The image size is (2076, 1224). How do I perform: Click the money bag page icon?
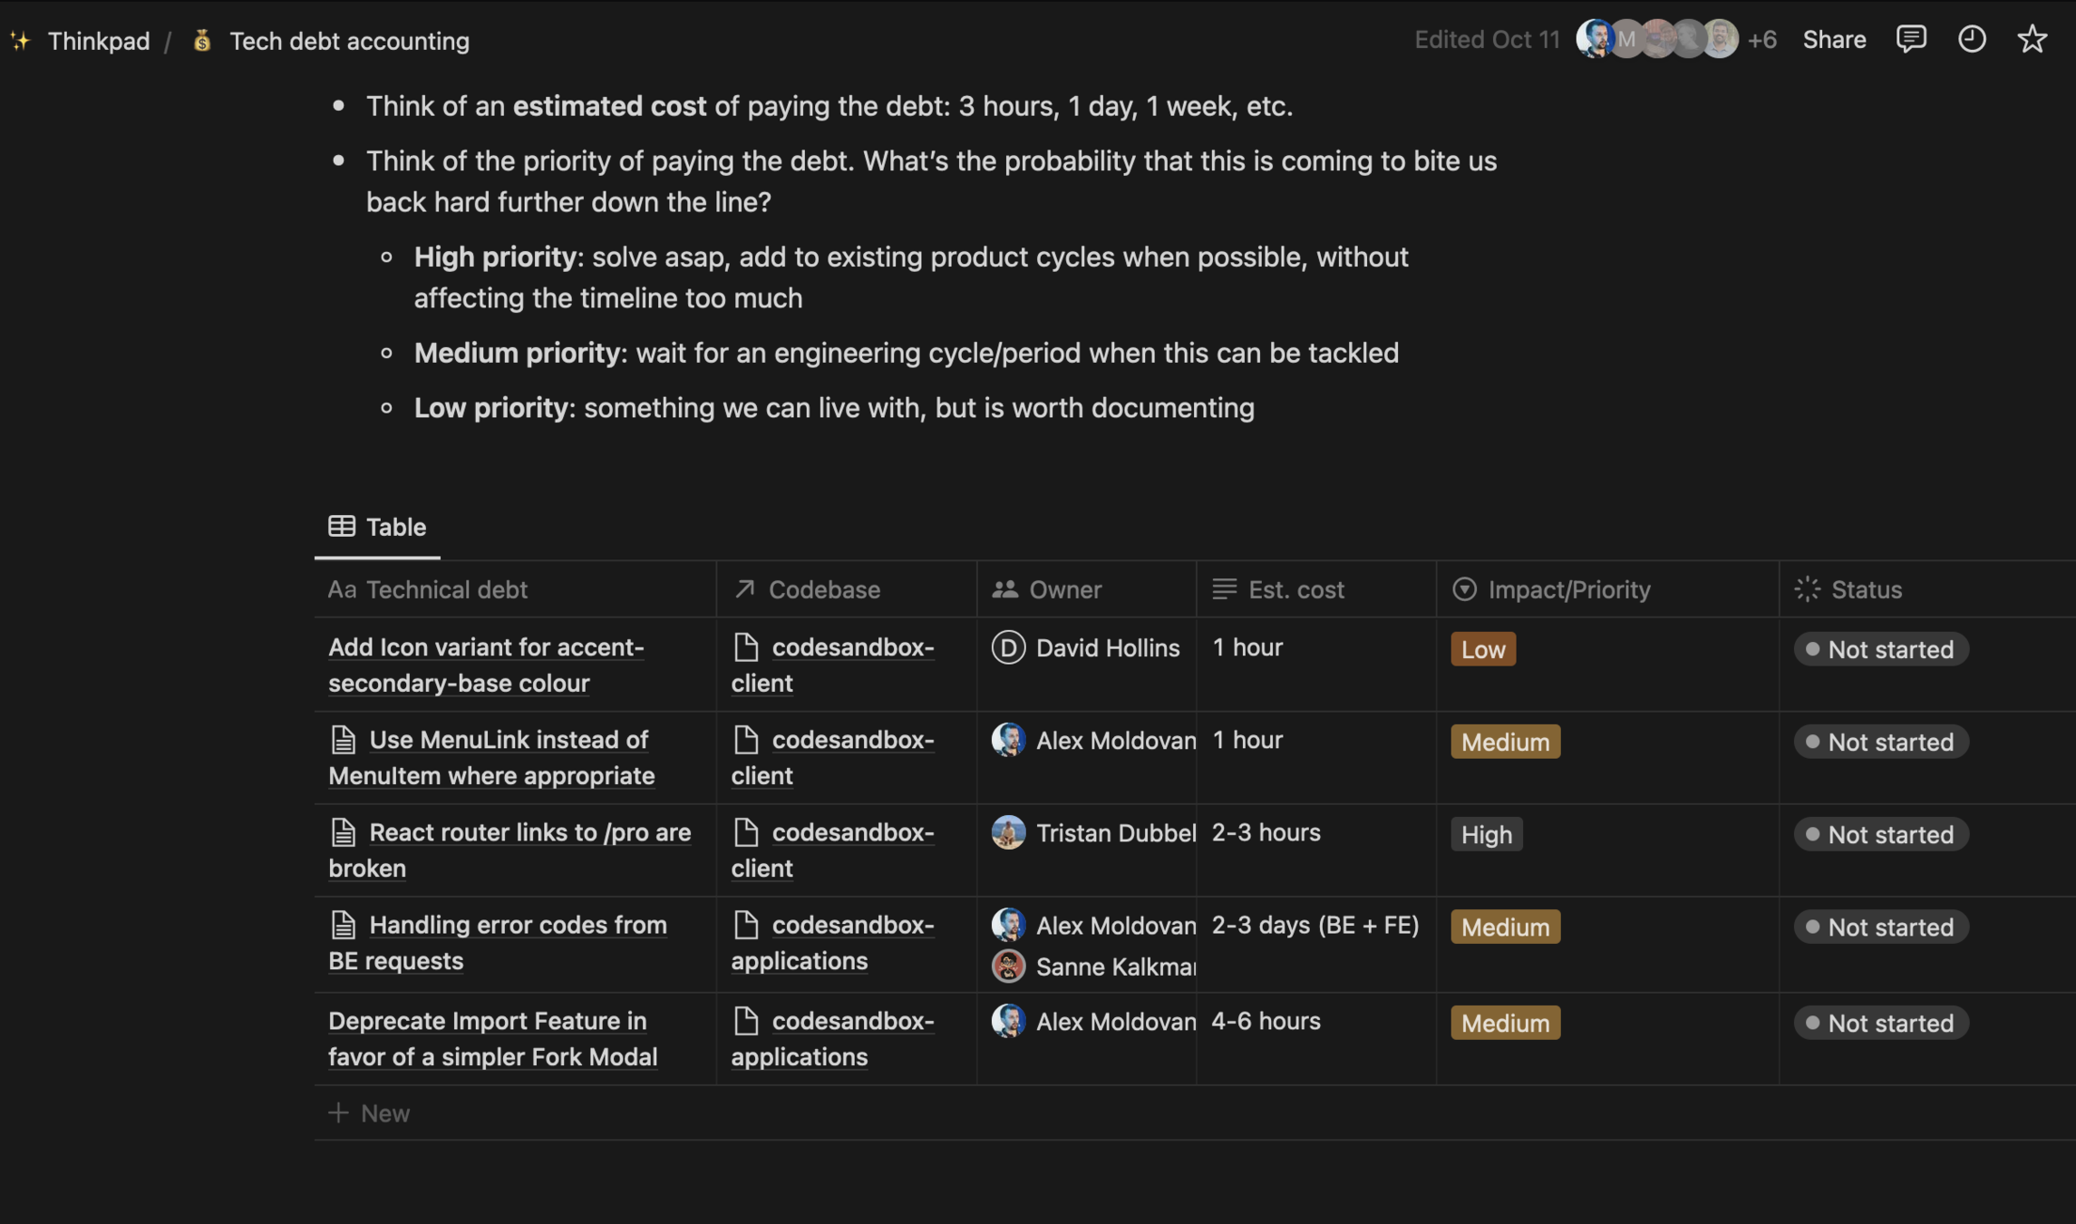[x=202, y=41]
